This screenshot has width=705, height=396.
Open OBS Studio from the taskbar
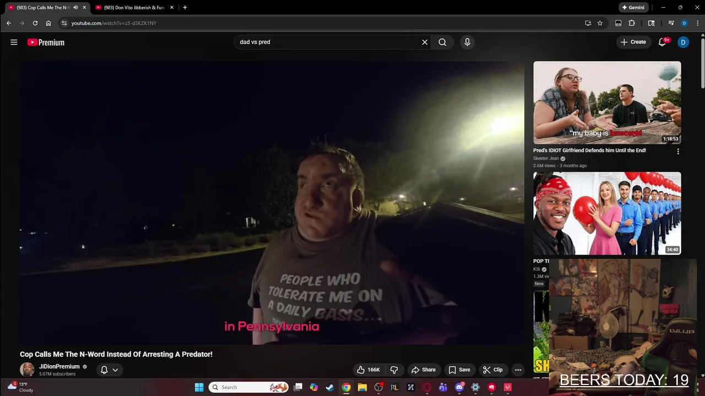(378, 387)
